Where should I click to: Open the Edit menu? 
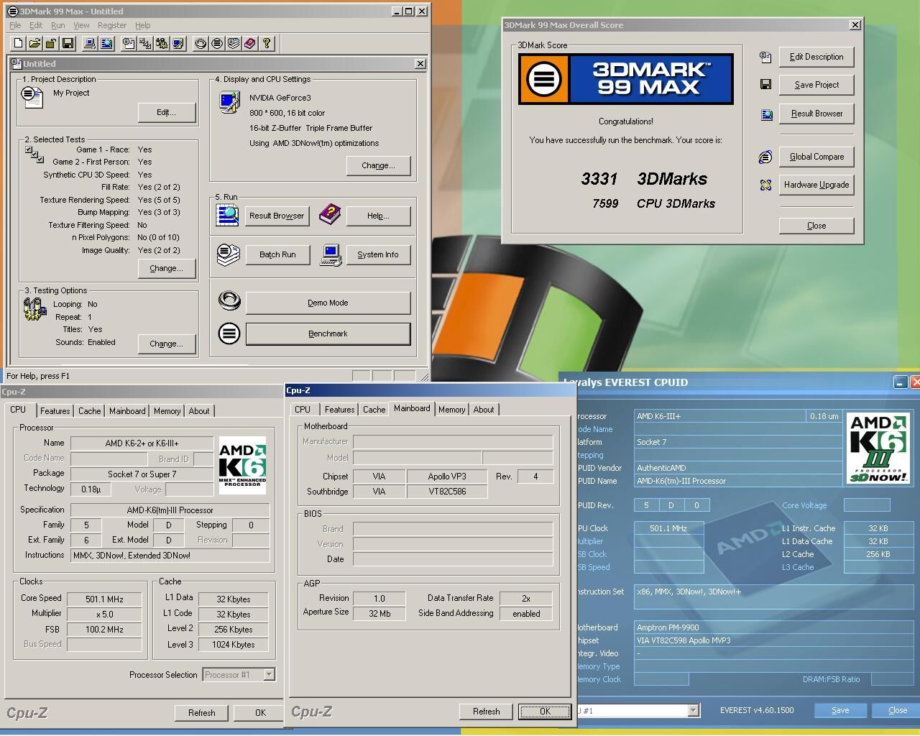tap(36, 25)
